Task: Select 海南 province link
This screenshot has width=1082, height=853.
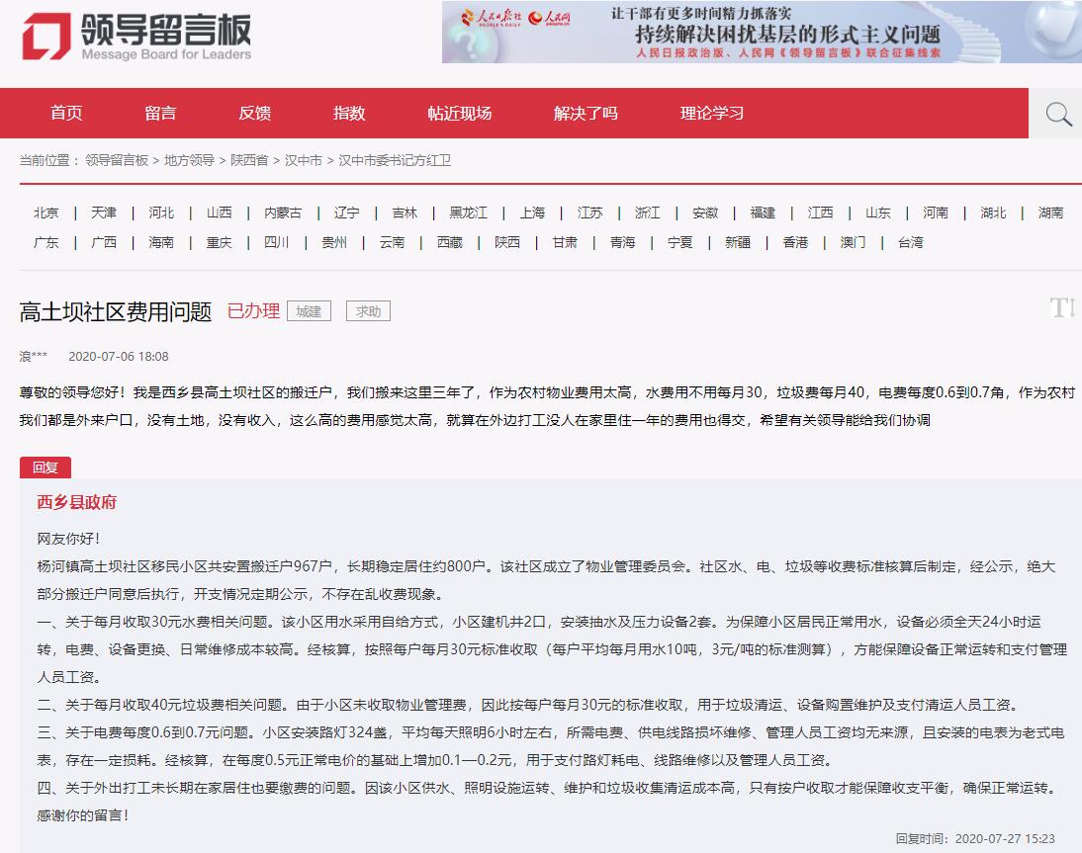Action: click(161, 243)
